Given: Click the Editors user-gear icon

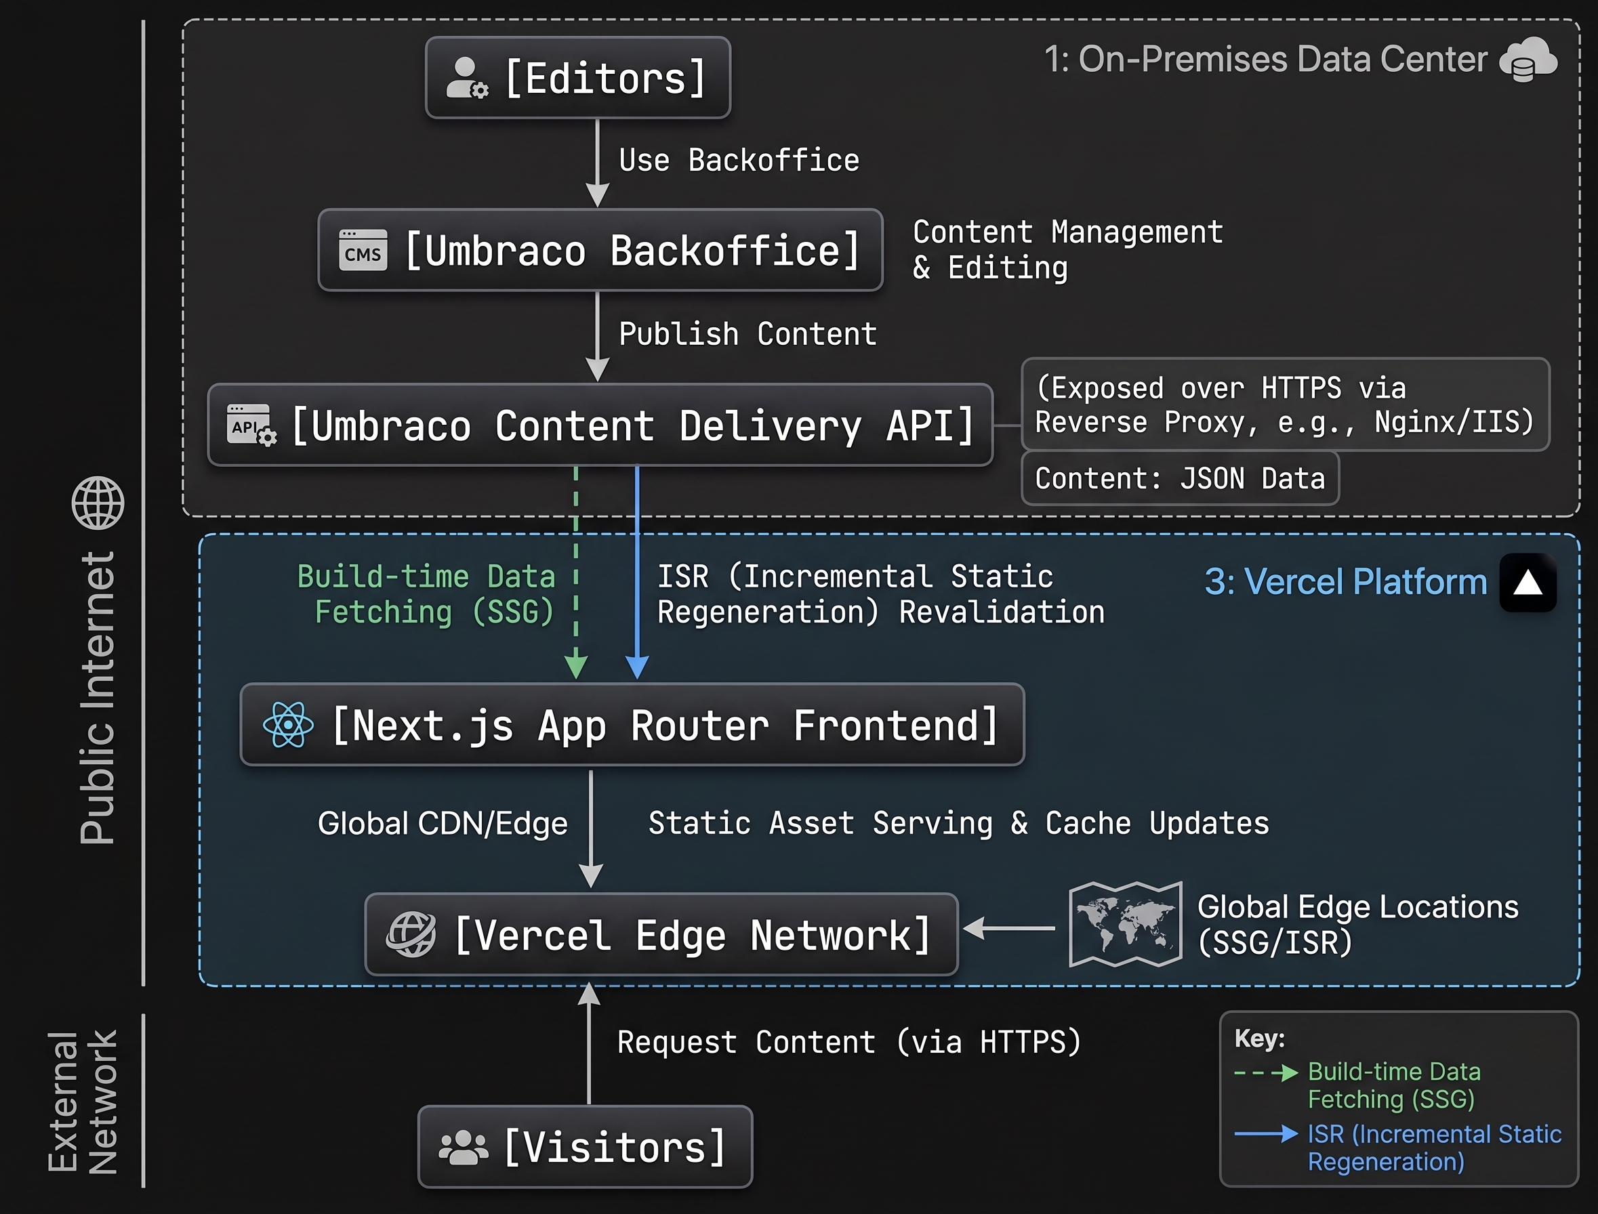Looking at the screenshot, I should 467,78.
